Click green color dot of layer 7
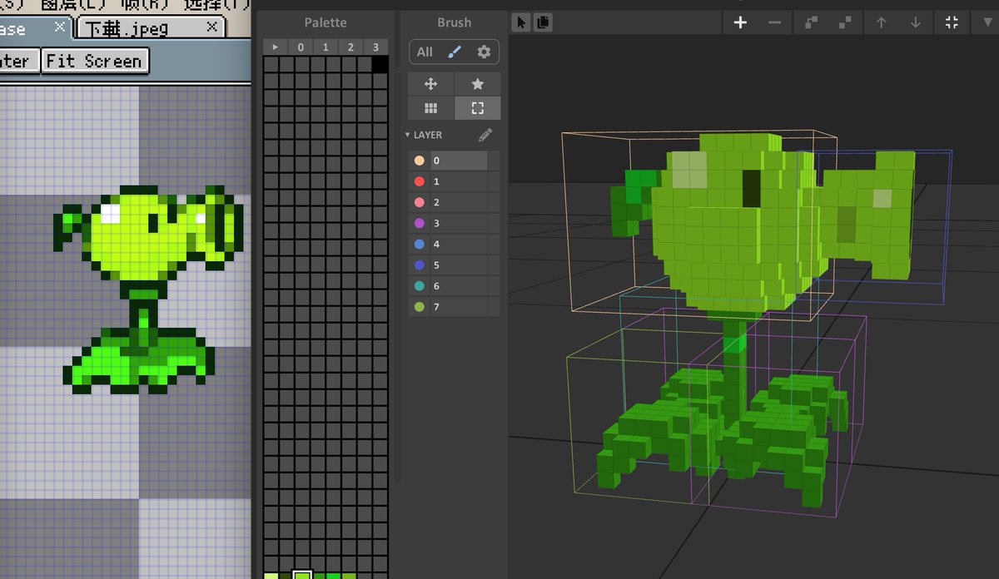 point(419,307)
